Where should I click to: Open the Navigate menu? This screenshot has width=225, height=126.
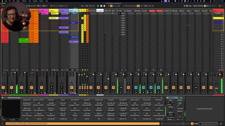[x=35, y=1]
